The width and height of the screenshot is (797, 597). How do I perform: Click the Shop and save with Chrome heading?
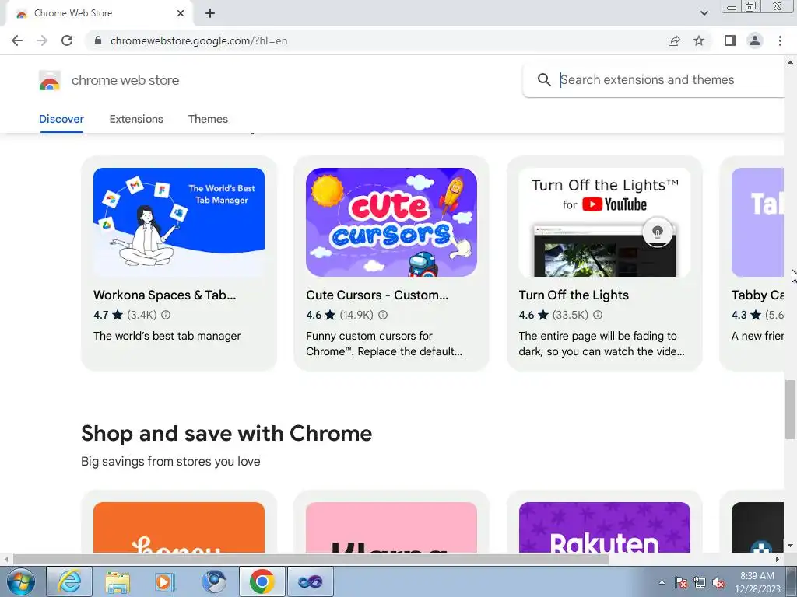click(226, 434)
